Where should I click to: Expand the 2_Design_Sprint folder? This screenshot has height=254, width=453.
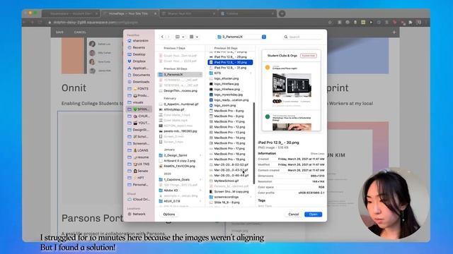(200, 155)
